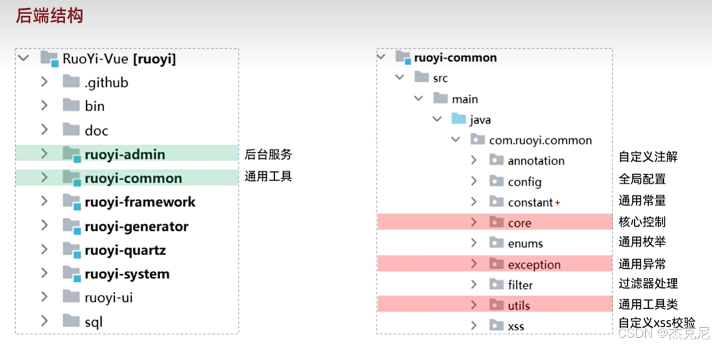Click the '通用工具' annotation text
Image resolution: width=712 pixels, height=345 pixels.
[268, 177]
